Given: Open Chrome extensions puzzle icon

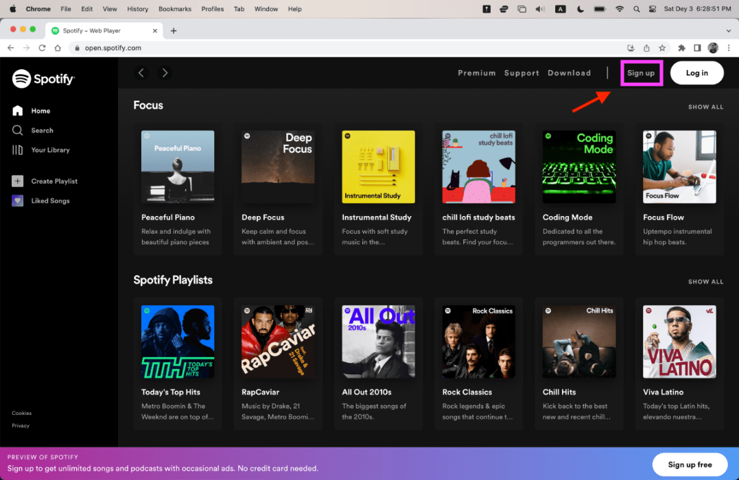Looking at the screenshot, I should pos(681,48).
